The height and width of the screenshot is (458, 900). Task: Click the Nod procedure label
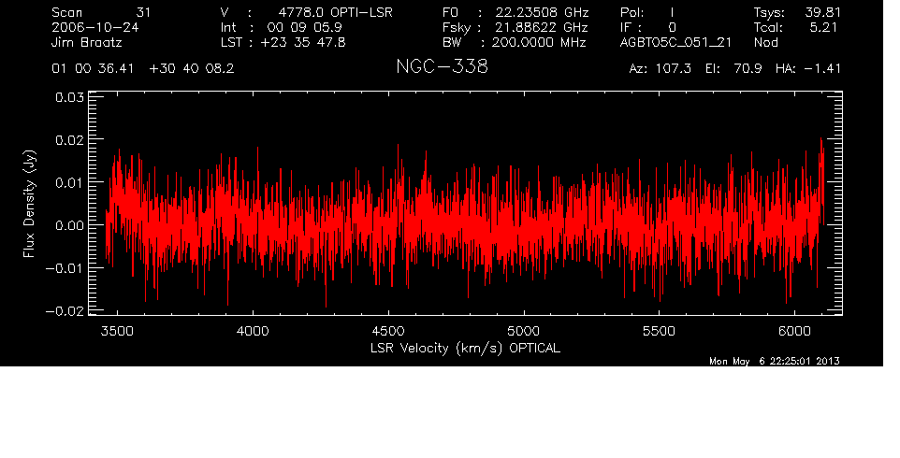[765, 43]
